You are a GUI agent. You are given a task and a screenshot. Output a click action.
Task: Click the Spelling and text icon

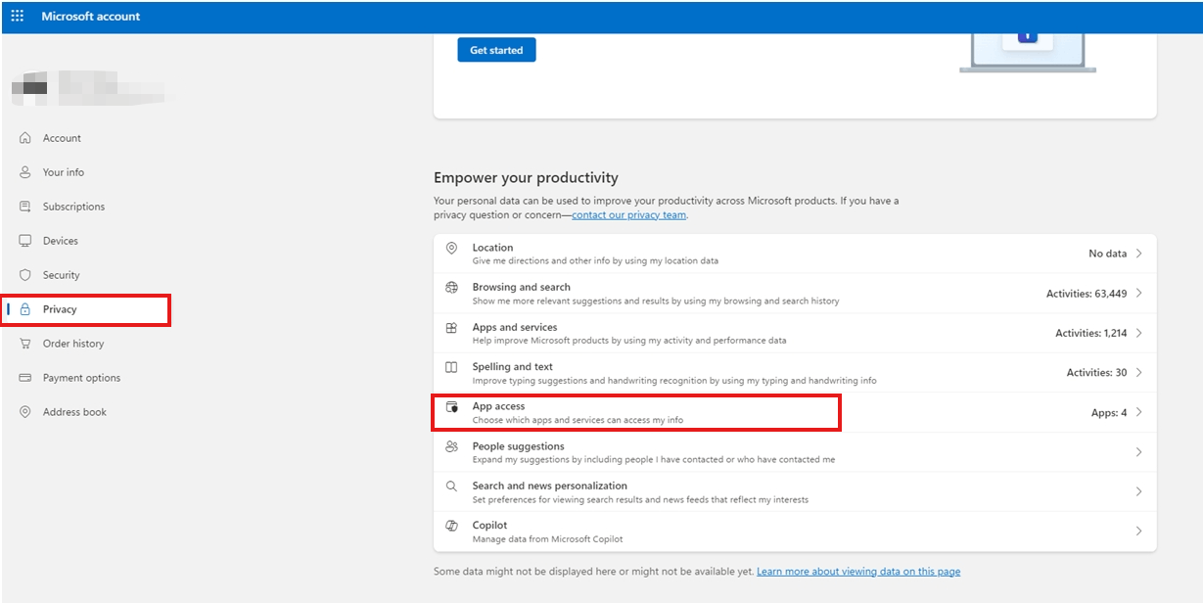pos(451,367)
